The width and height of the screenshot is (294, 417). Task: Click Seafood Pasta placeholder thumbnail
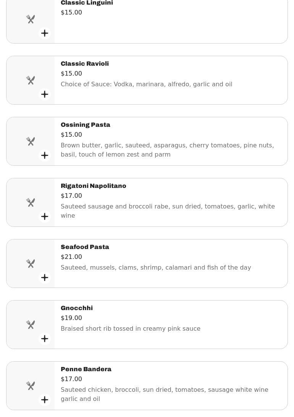tap(31, 263)
